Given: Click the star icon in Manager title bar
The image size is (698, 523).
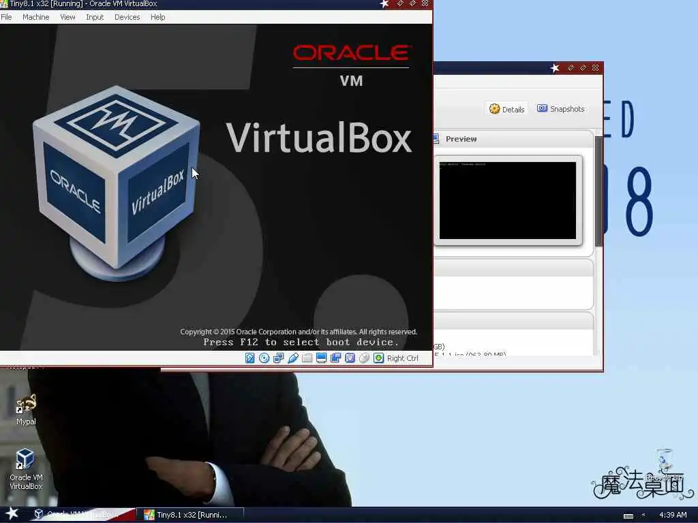Looking at the screenshot, I should click(x=555, y=68).
